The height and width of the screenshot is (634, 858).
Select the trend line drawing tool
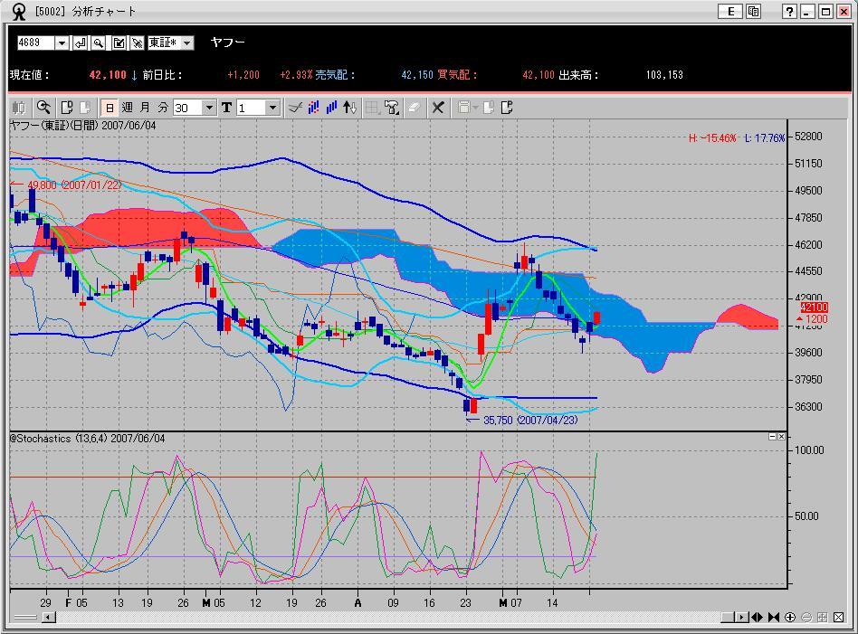tap(294, 108)
